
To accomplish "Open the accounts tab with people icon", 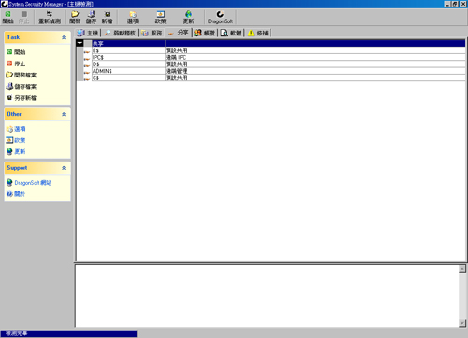I will (205, 33).
